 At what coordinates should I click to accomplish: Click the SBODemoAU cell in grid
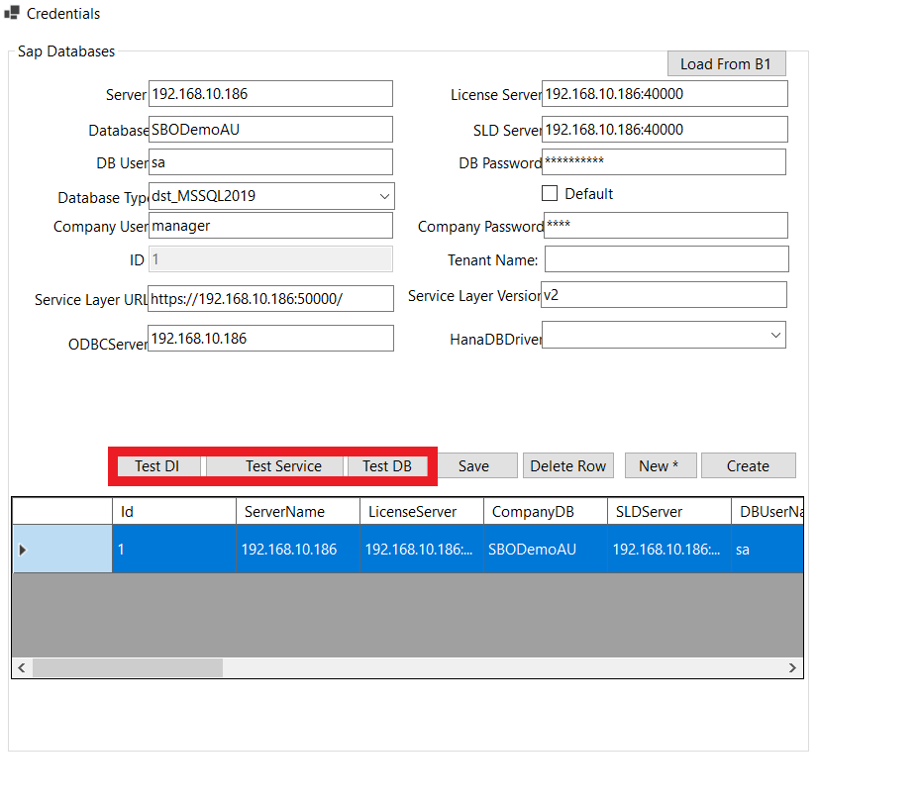click(x=546, y=549)
